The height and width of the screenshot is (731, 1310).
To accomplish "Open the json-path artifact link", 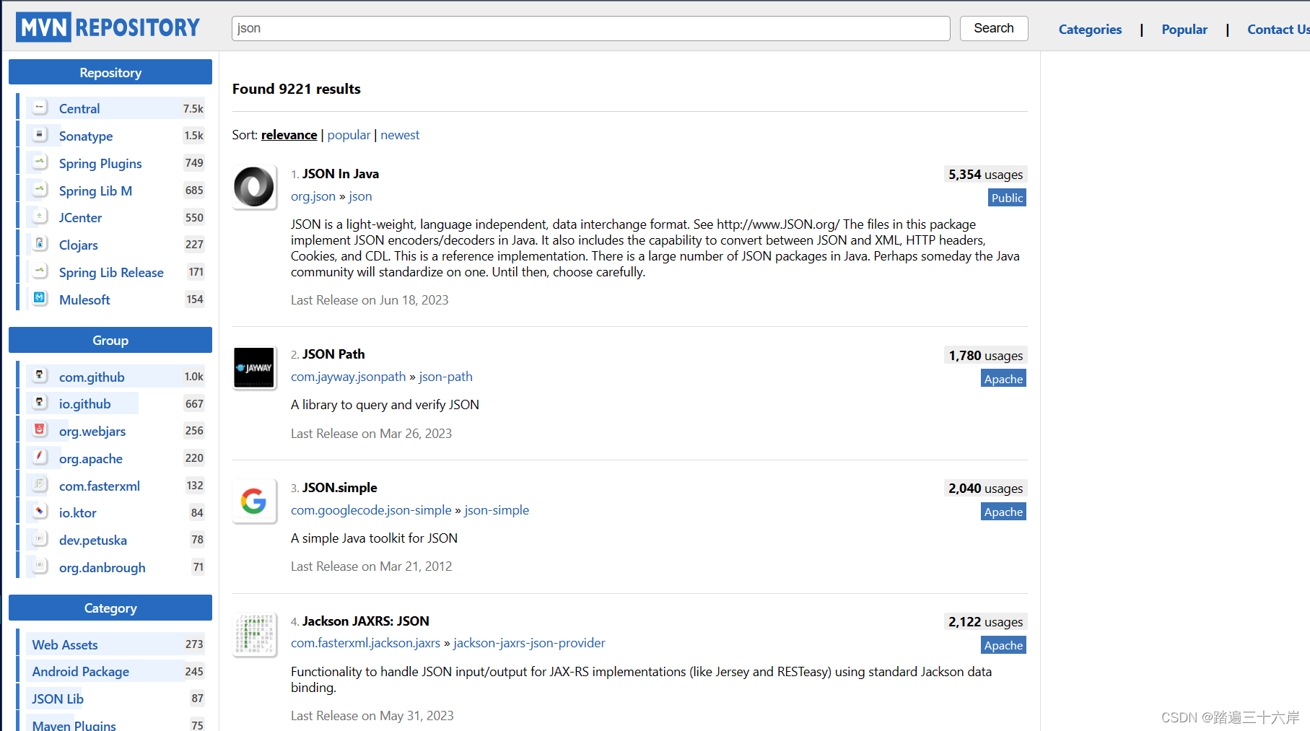I will pyautogui.click(x=445, y=377).
